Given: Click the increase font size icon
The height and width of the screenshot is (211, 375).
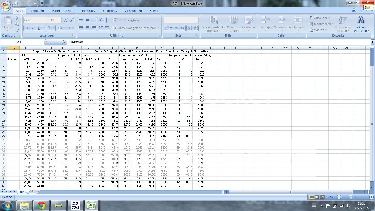Looking at the screenshot, I should [x=66, y=20].
